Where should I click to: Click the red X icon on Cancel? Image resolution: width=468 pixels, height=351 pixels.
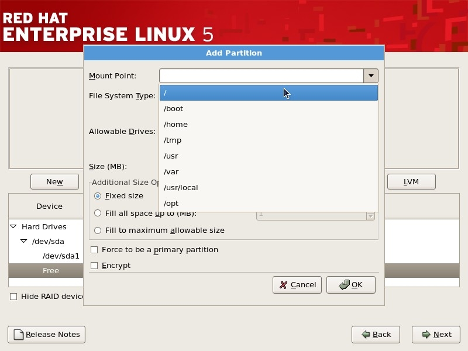284,285
